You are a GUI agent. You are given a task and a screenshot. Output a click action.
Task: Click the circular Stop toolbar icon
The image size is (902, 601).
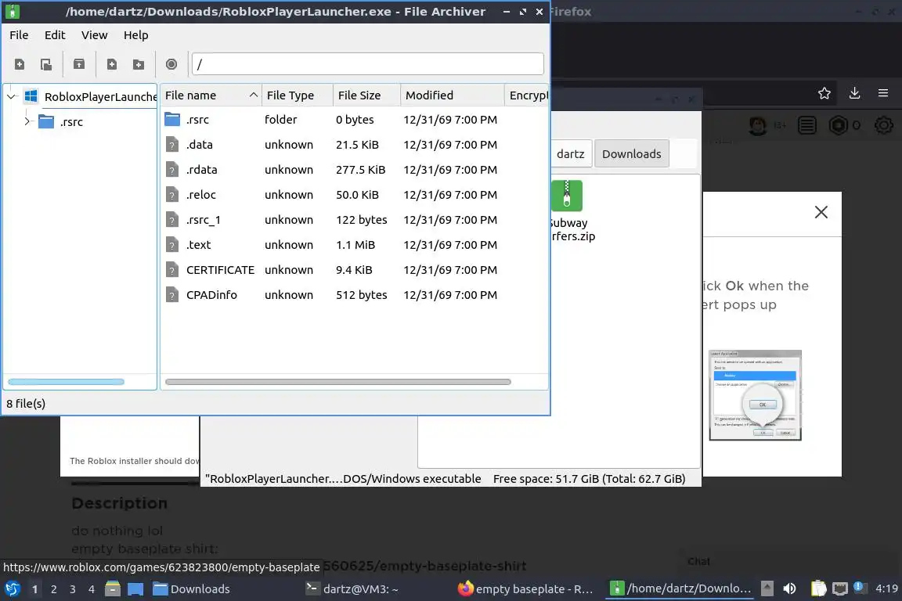click(171, 64)
